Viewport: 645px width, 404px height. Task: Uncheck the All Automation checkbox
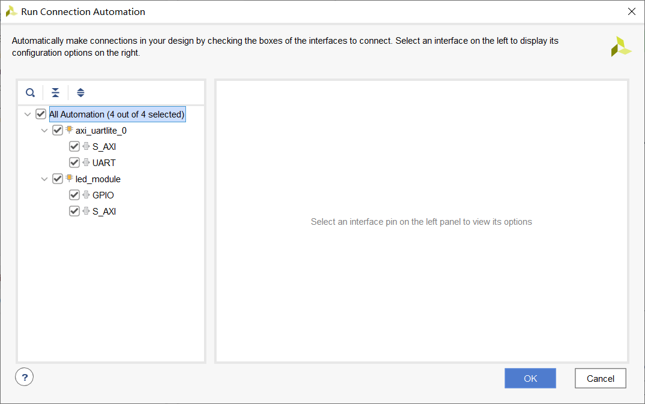tap(41, 114)
